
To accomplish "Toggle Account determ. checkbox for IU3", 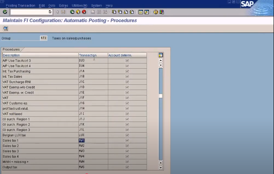I will tap(127, 61).
